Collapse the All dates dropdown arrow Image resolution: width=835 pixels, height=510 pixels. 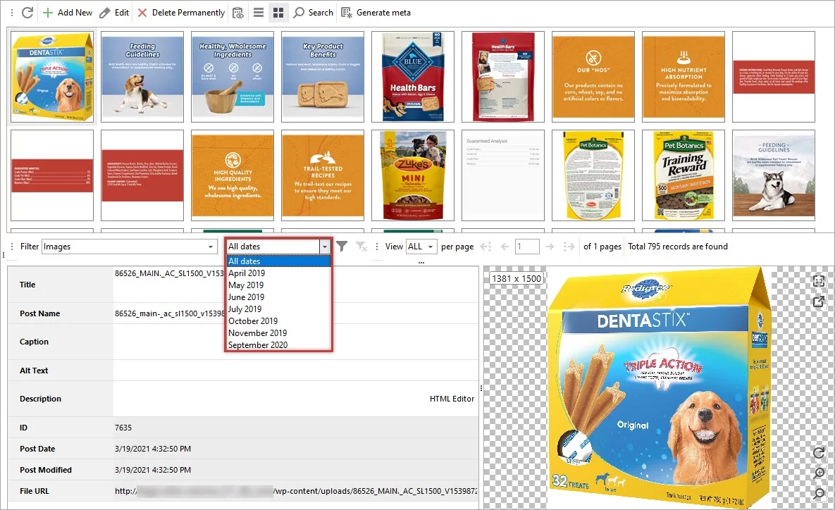[325, 246]
